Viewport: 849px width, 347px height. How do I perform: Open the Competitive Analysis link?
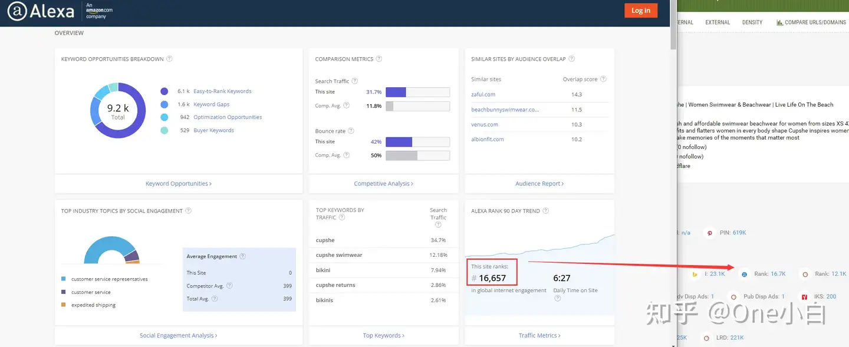[x=383, y=184]
